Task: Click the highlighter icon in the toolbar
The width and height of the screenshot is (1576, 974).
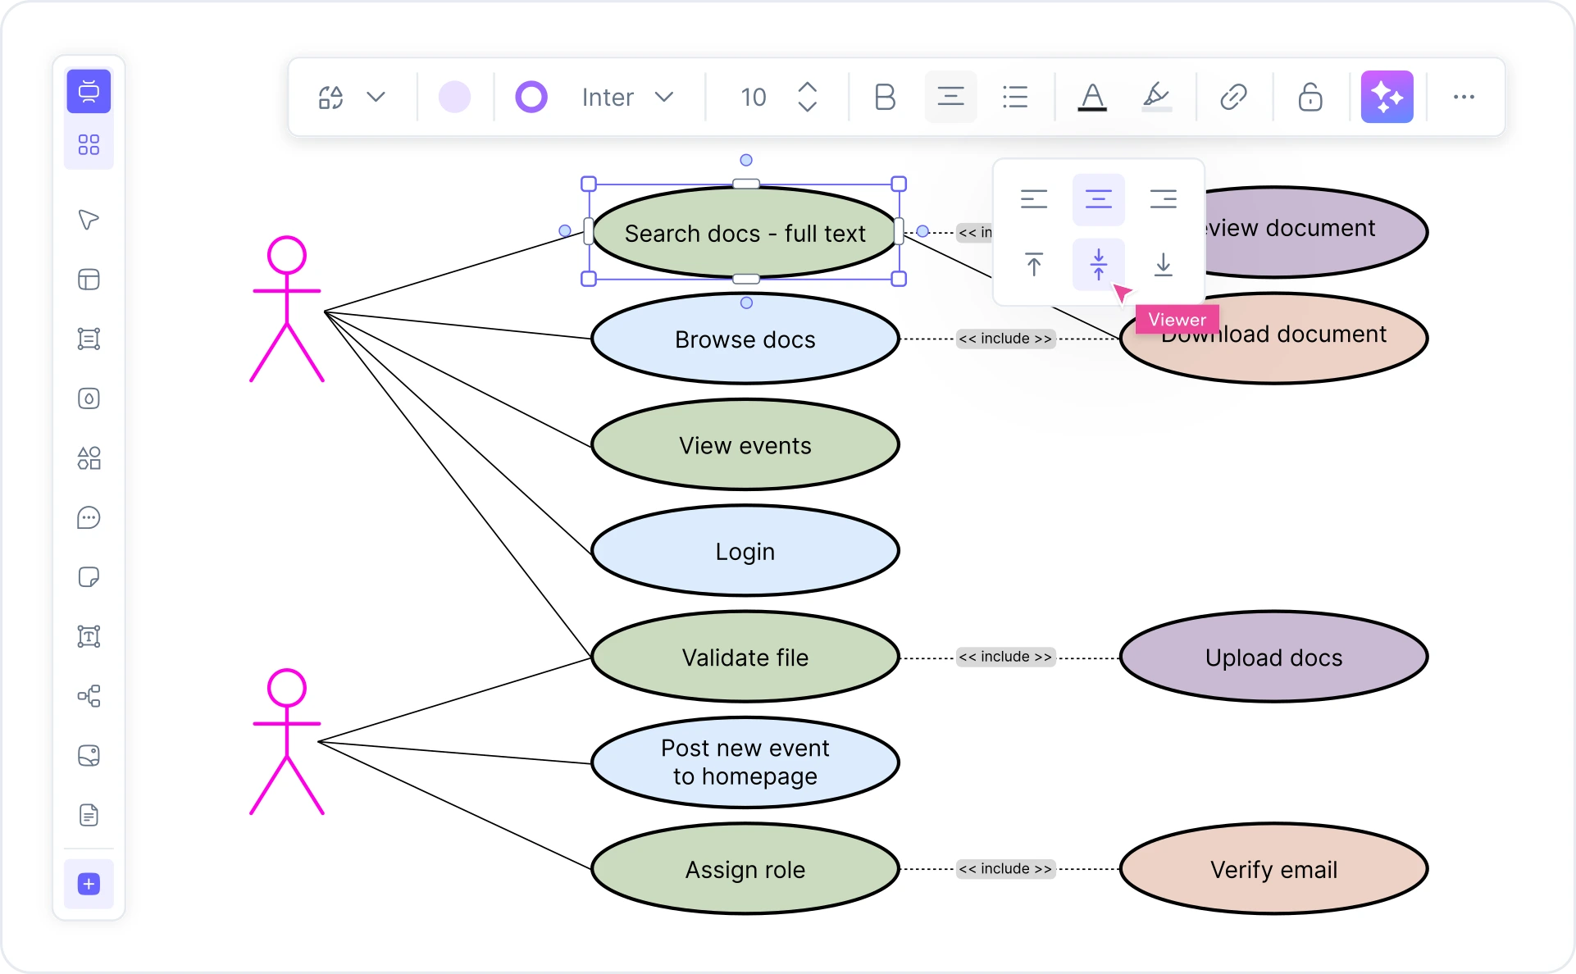Action: 1155,97
